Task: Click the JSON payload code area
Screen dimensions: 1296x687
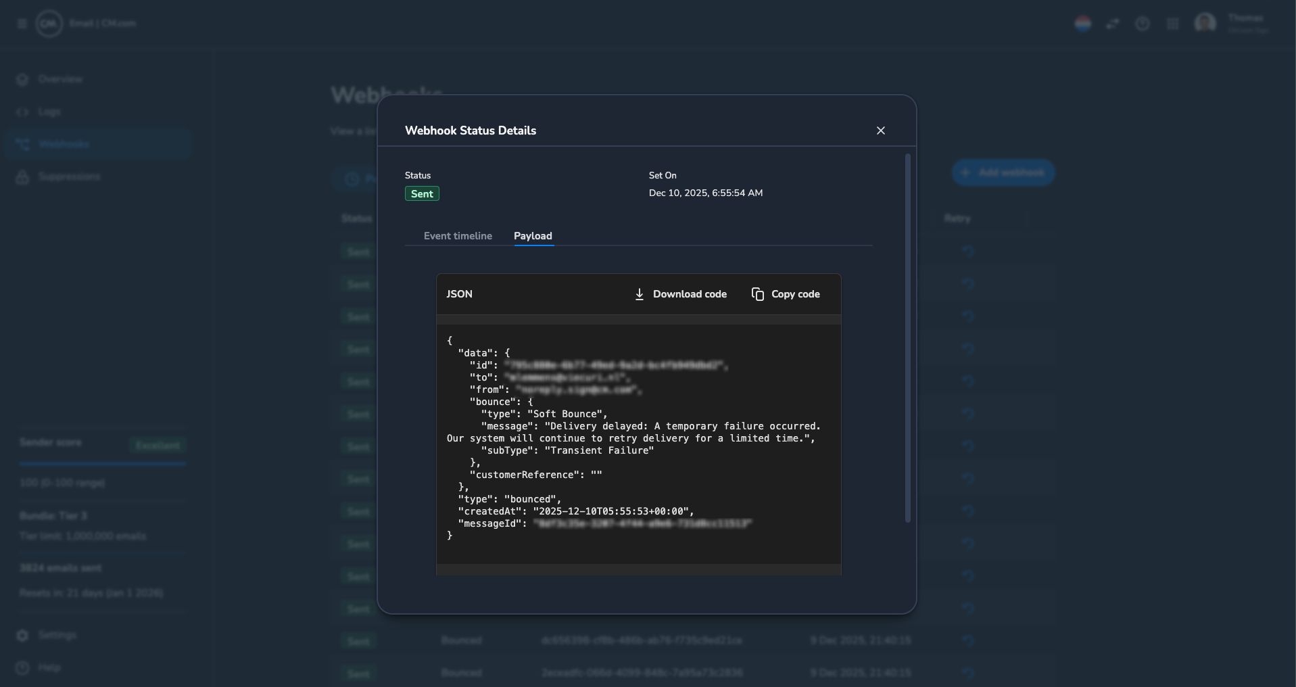Action: 638,444
